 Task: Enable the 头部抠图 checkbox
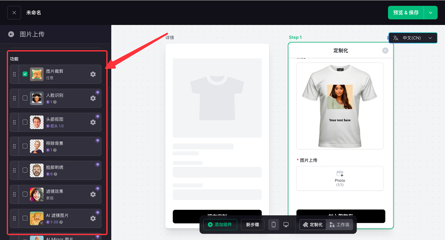coord(25,122)
